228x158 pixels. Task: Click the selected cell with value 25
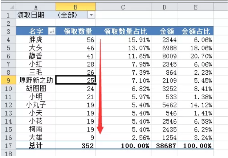coord(76,80)
